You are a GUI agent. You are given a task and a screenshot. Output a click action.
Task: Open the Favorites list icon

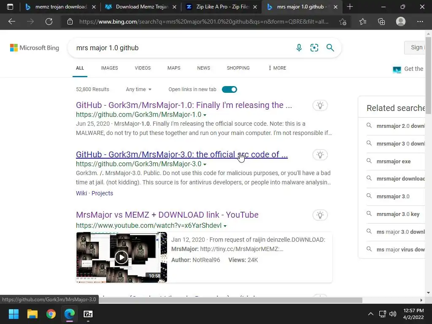[363, 22]
